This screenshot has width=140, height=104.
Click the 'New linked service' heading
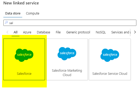21,3
